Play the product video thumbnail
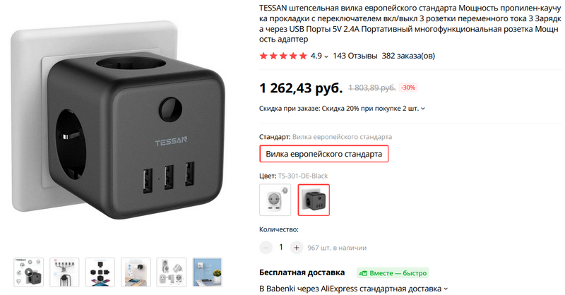This screenshot has height=295, width=565. pos(28,272)
